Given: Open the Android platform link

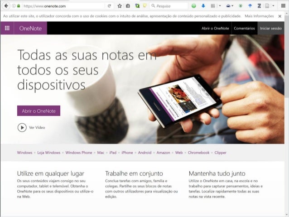Looking at the screenshot, I should click(x=144, y=153).
